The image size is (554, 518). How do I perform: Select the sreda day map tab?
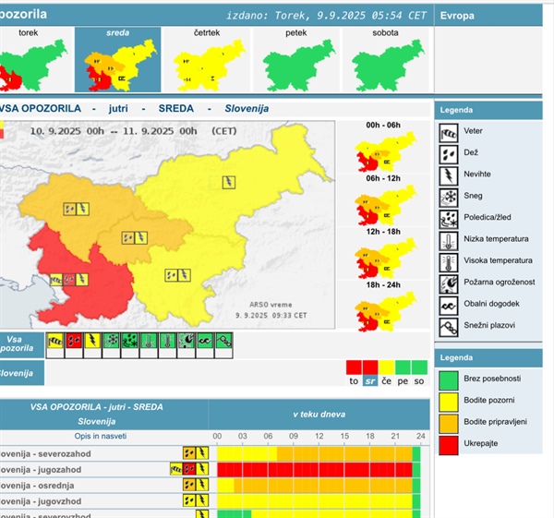point(117,59)
